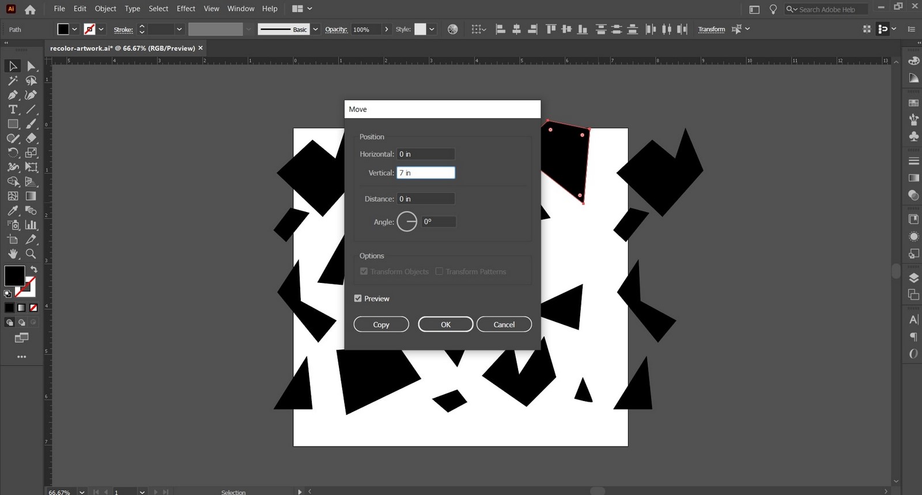Cancel the Move dialog
The height and width of the screenshot is (495, 922).
[x=504, y=324]
